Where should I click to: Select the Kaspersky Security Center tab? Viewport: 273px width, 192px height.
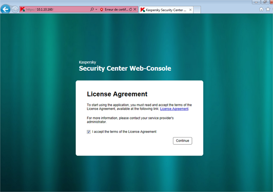tap(166, 10)
